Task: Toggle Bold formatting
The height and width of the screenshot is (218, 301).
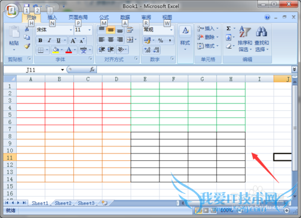Action: (x=40, y=40)
